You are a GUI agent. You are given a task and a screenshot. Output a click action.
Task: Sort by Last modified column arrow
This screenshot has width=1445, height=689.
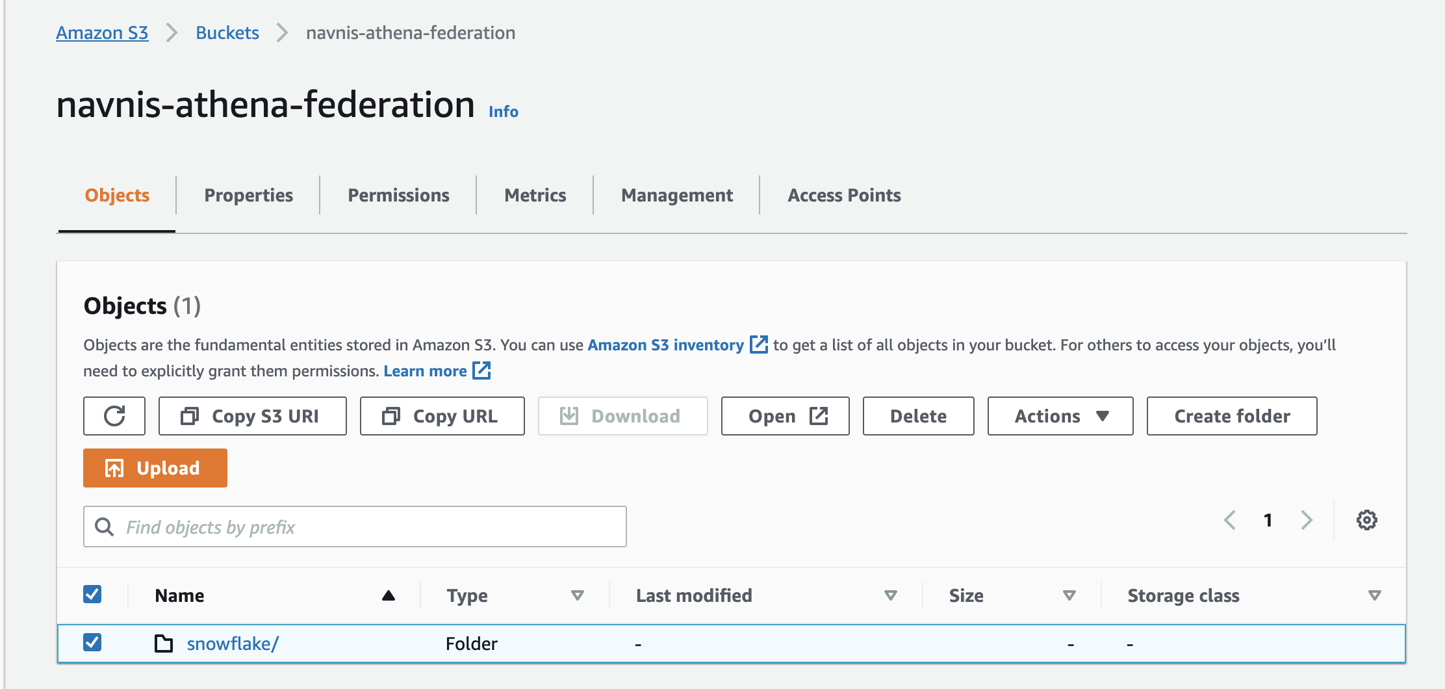tap(890, 595)
